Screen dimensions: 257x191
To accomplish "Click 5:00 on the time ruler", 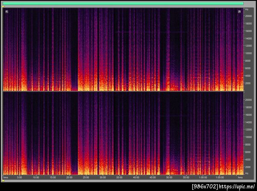I will [19, 177].
